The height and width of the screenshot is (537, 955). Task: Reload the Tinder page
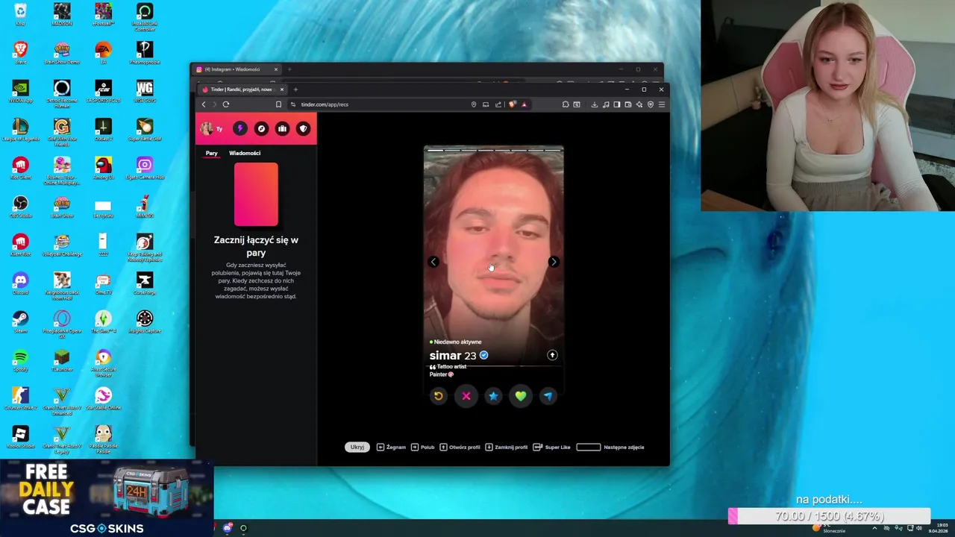coord(226,104)
